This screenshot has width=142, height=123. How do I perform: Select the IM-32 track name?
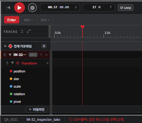(x=20, y=55)
